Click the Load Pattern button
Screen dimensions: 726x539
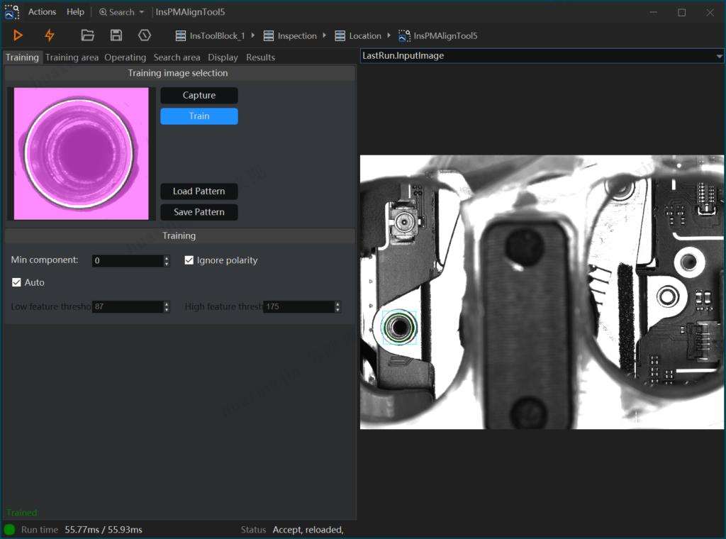pos(199,191)
